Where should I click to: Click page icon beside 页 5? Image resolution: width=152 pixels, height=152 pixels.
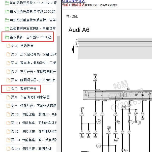click(x=8, y=72)
